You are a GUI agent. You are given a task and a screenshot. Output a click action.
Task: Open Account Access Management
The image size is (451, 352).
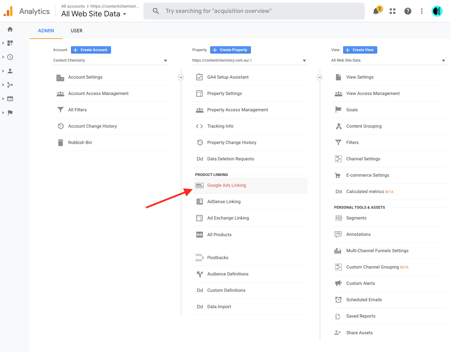pos(111,94)
